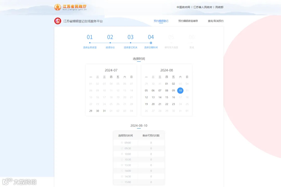Select August 16 in the 2024-08 calendar
Screen dimensions: 281x187
(x=174, y=97)
